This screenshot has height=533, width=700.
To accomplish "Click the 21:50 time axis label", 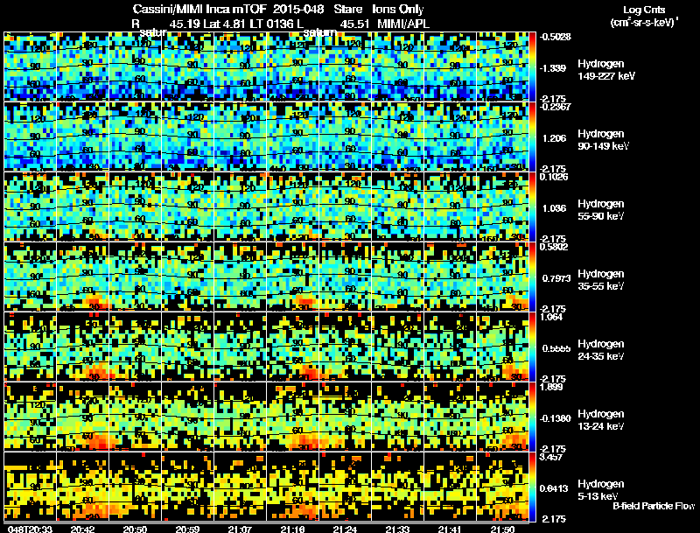I will [x=502, y=529].
